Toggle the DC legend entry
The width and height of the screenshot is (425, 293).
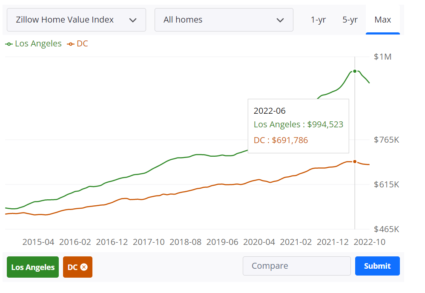pos(78,43)
